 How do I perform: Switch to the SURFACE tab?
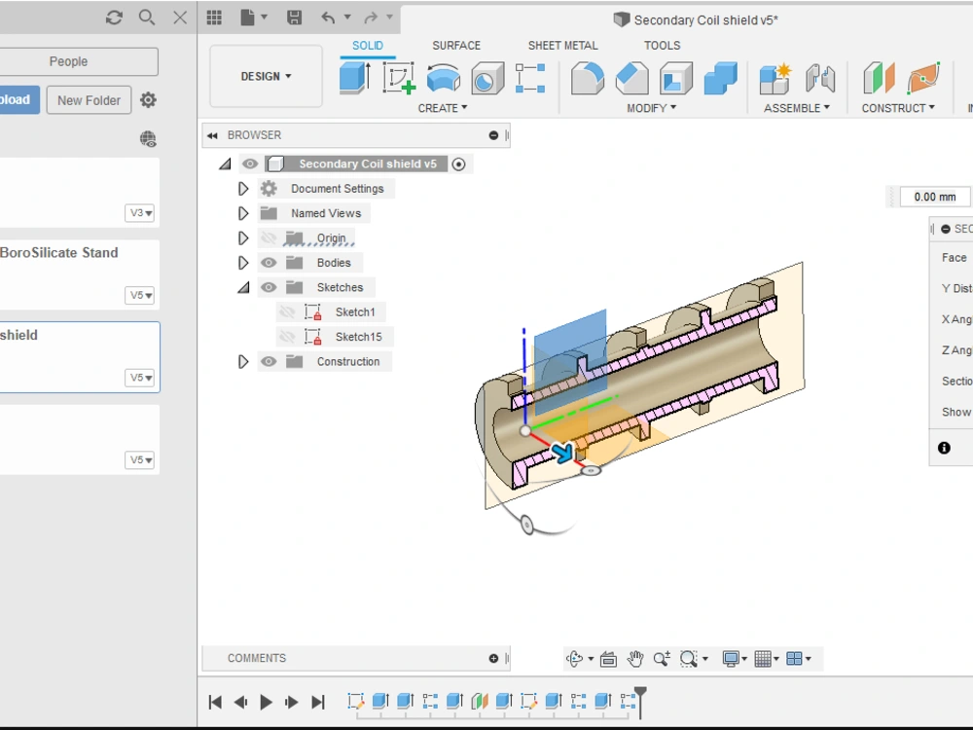[456, 45]
